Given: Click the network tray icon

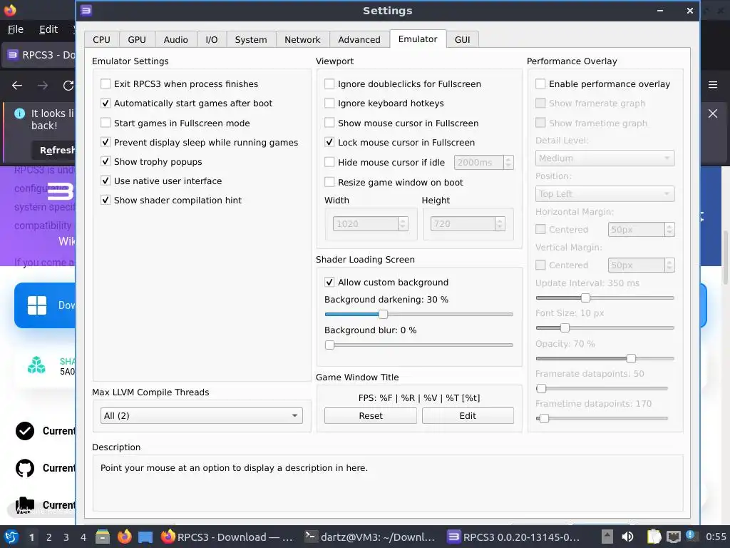Looking at the screenshot, I should [674, 537].
